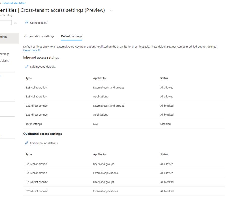The image size is (237, 202).
Task: Select inbound B2B direct connect Applications row
Action: [100, 115]
